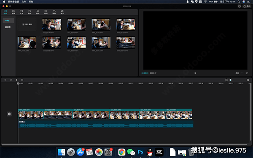The height and width of the screenshot is (158, 253).
Task: Select the fourth timeline clip MVI_5573
Action: (x=124, y=114)
